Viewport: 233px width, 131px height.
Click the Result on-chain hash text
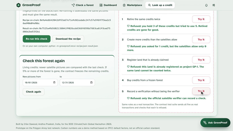[66, 30]
